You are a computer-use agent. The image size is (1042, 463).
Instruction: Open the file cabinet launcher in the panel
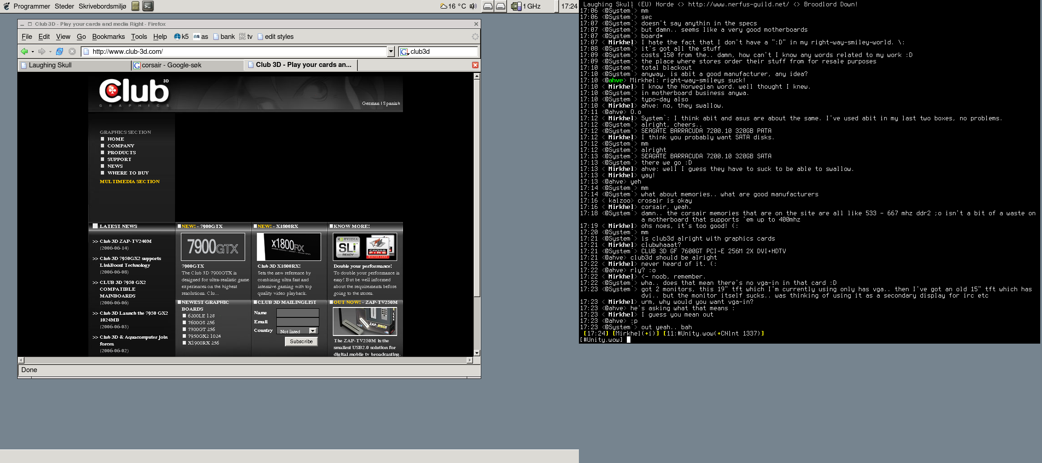tap(135, 6)
